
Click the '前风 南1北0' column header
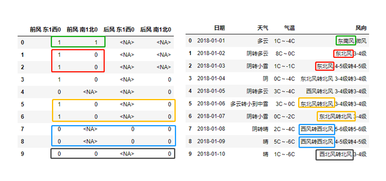coord(82,30)
